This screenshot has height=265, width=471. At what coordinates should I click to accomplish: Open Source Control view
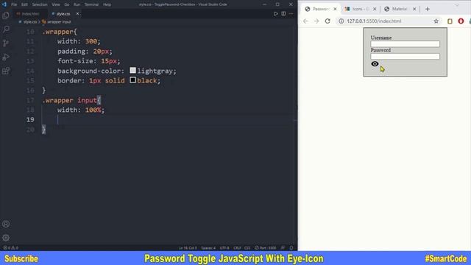tap(6, 43)
